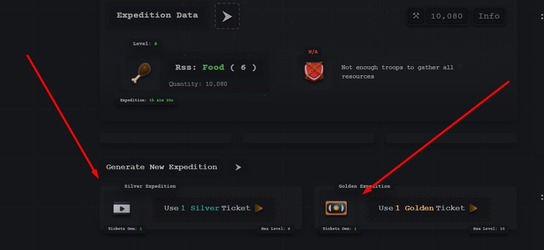This screenshot has height=250, width=544.
Task: Click the Golden Expedition video ticket icon
Action: (x=336, y=208)
